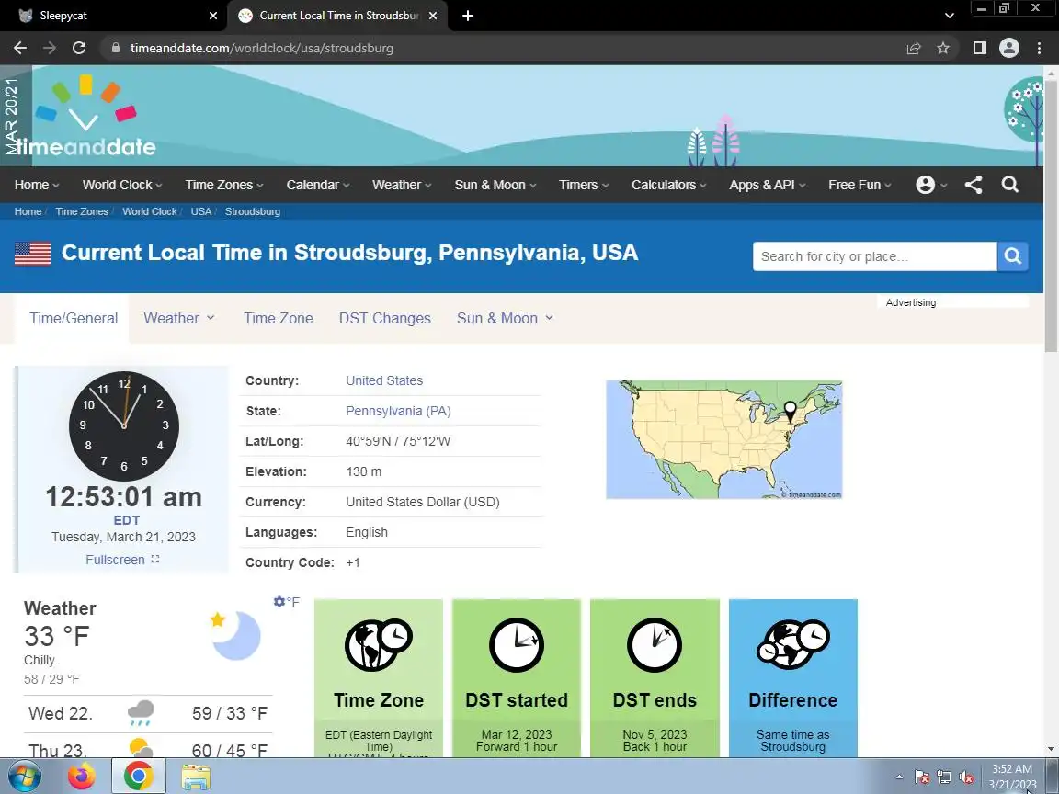Click the Time Zones breadcrumb link
1059x794 pixels.
pos(82,211)
